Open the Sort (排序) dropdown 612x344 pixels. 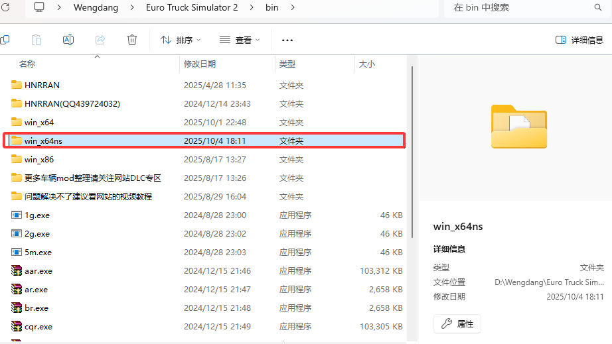[181, 40]
